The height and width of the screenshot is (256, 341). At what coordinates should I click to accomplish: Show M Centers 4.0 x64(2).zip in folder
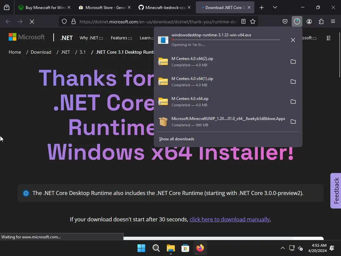[x=293, y=62]
